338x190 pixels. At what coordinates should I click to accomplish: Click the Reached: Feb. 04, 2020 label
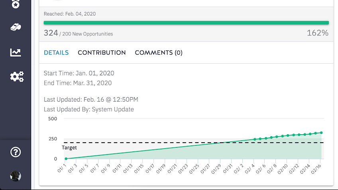(70, 14)
